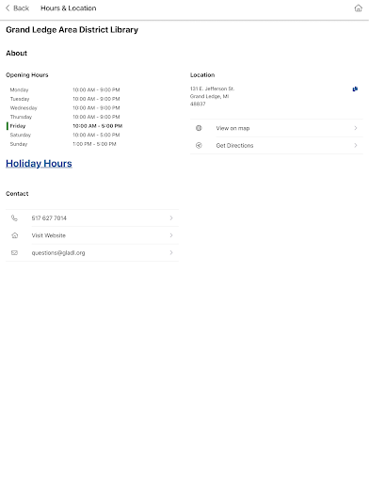Click the compass icon beside Get Directions
Viewport: 369px width, 482px height.
[x=199, y=145]
